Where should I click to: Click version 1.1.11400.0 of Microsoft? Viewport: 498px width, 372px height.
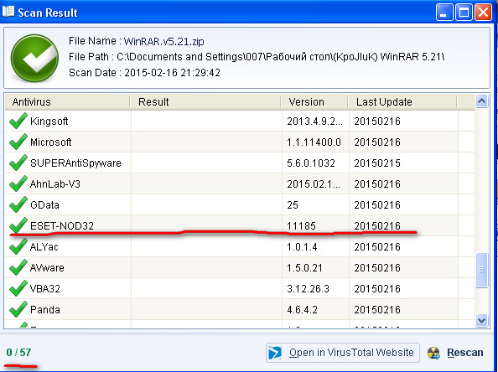[314, 142]
